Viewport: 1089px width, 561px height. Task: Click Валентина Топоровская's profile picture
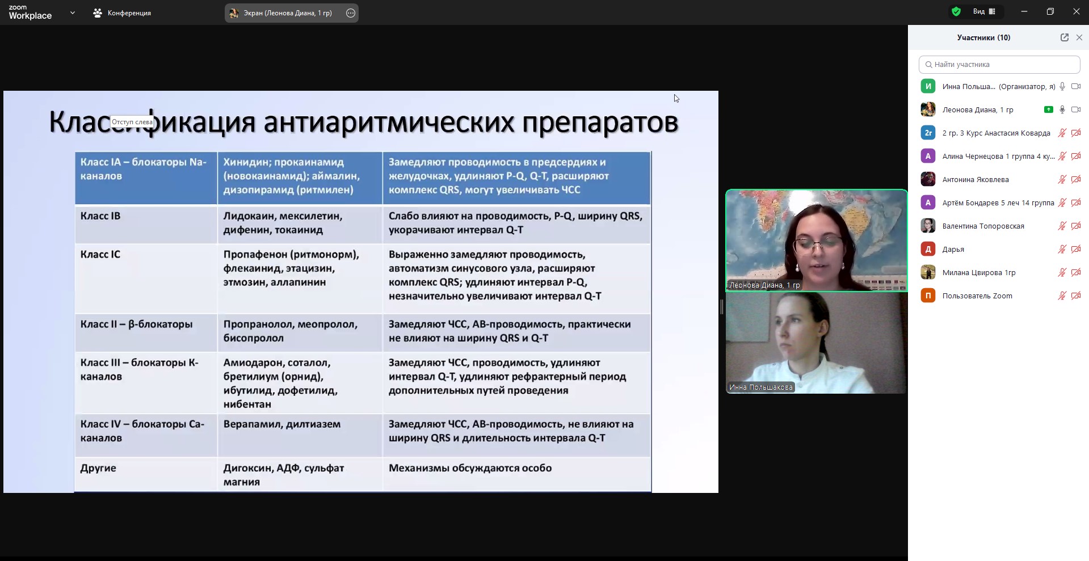928,226
